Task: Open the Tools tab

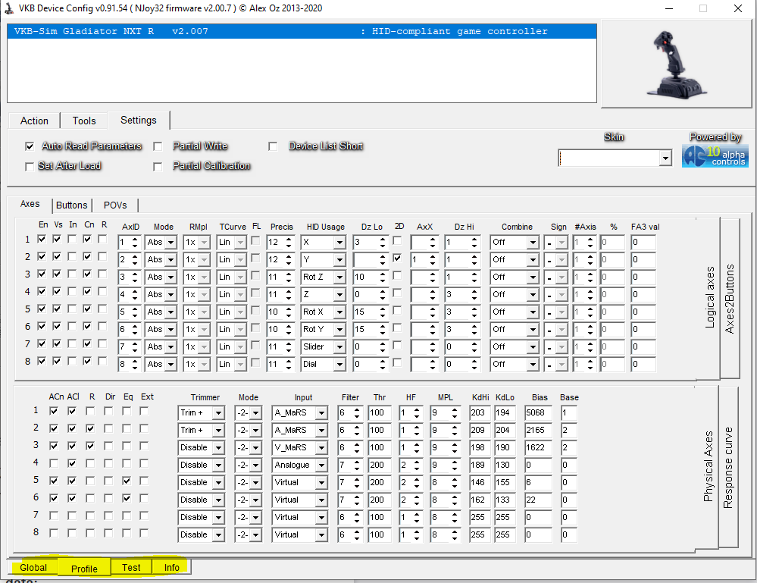Action: [x=84, y=121]
